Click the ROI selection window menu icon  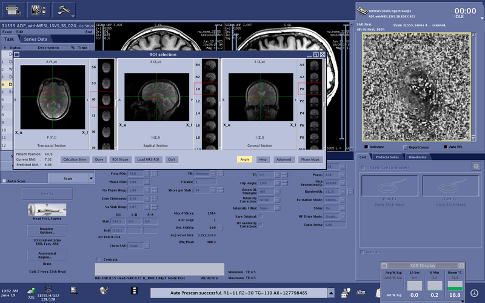point(17,55)
